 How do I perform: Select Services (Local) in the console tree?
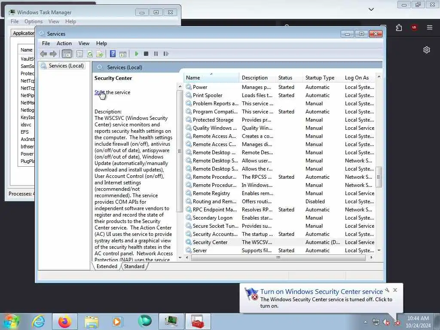(66, 66)
